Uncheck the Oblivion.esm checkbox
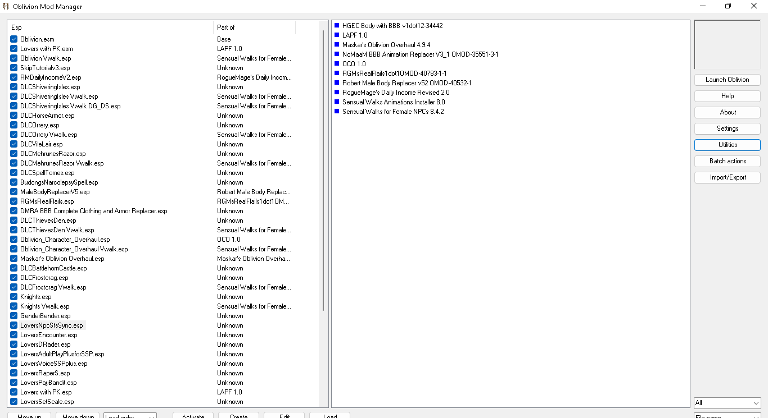The width and height of the screenshot is (768, 418). [x=14, y=39]
